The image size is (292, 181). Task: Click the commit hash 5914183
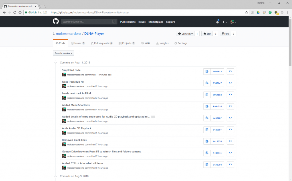(217, 95)
